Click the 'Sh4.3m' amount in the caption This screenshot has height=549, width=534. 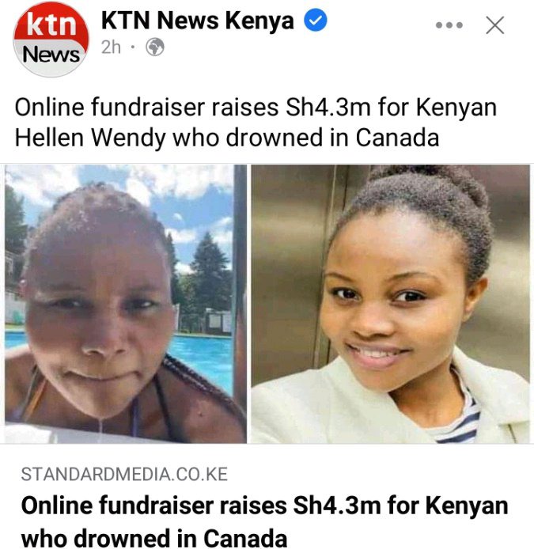(x=328, y=107)
